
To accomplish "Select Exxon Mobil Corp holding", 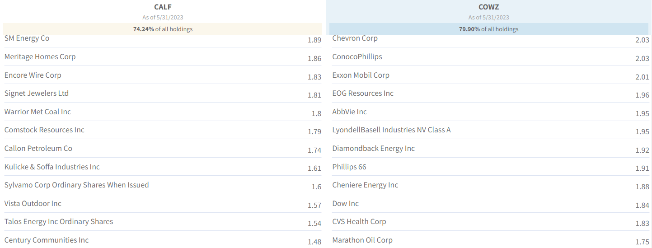I will pyautogui.click(x=361, y=75).
